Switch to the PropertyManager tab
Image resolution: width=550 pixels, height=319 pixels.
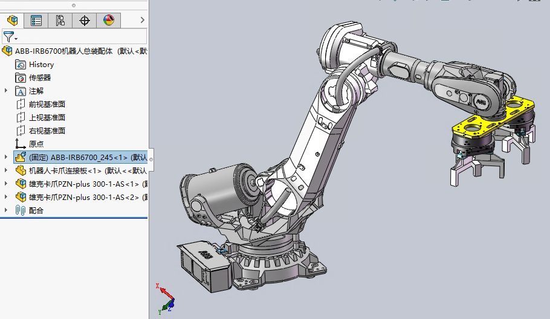pyautogui.click(x=36, y=21)
